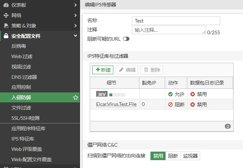Click the Policy & Objects icon
This screenshot has height=168, width=243.
6,26
